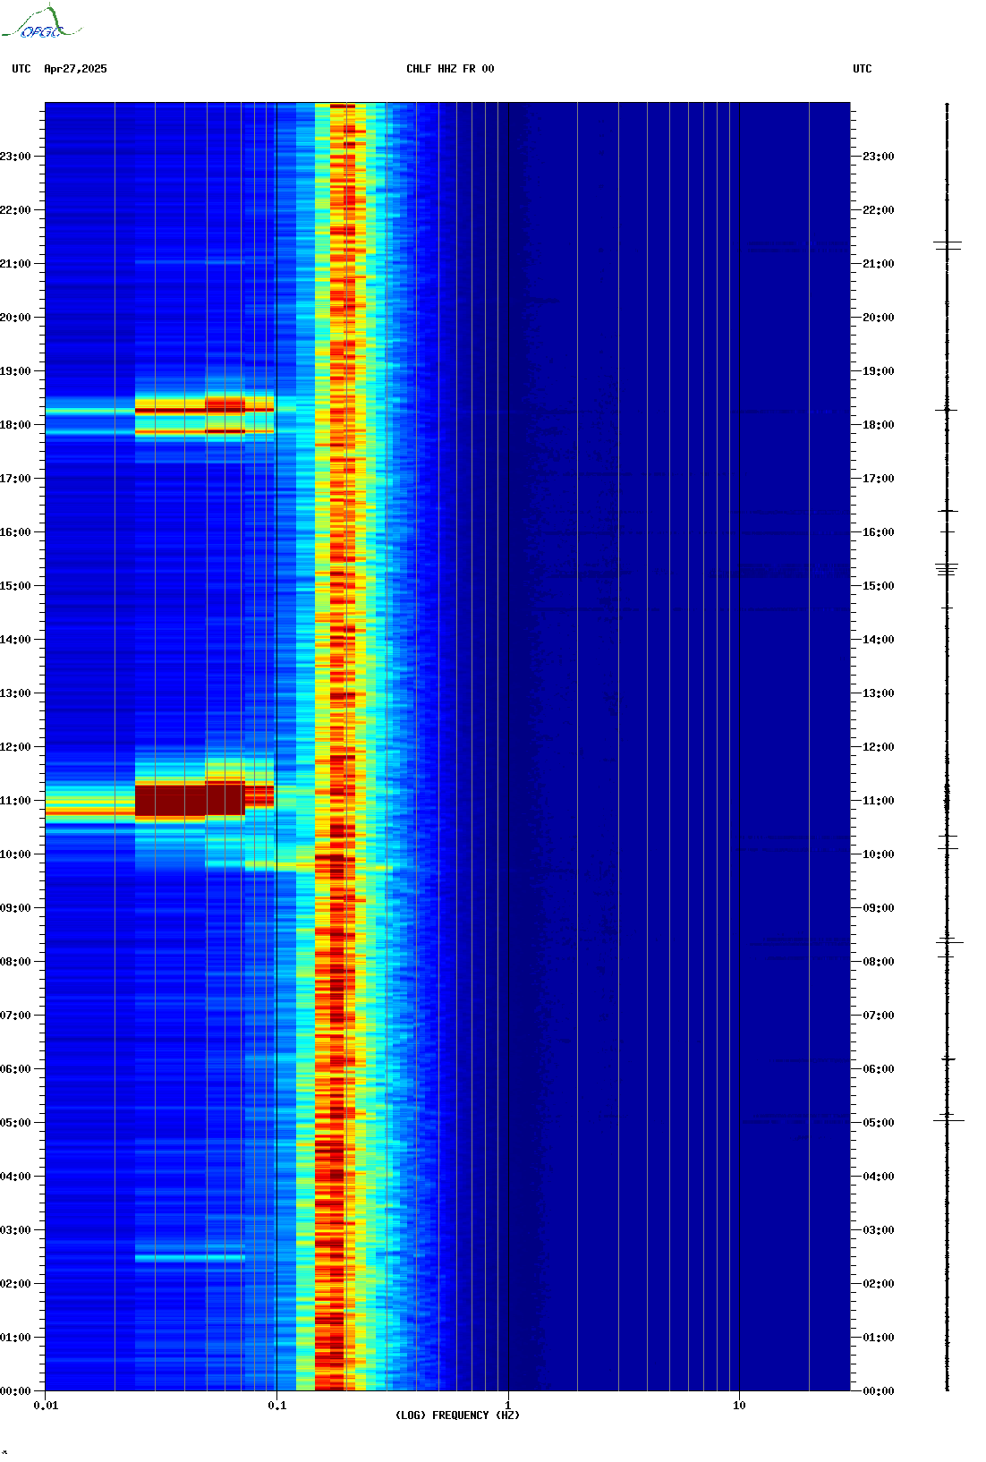Click the red low-frequency streak just after 18:00
986x1462 pixels.
pos(204,409)
